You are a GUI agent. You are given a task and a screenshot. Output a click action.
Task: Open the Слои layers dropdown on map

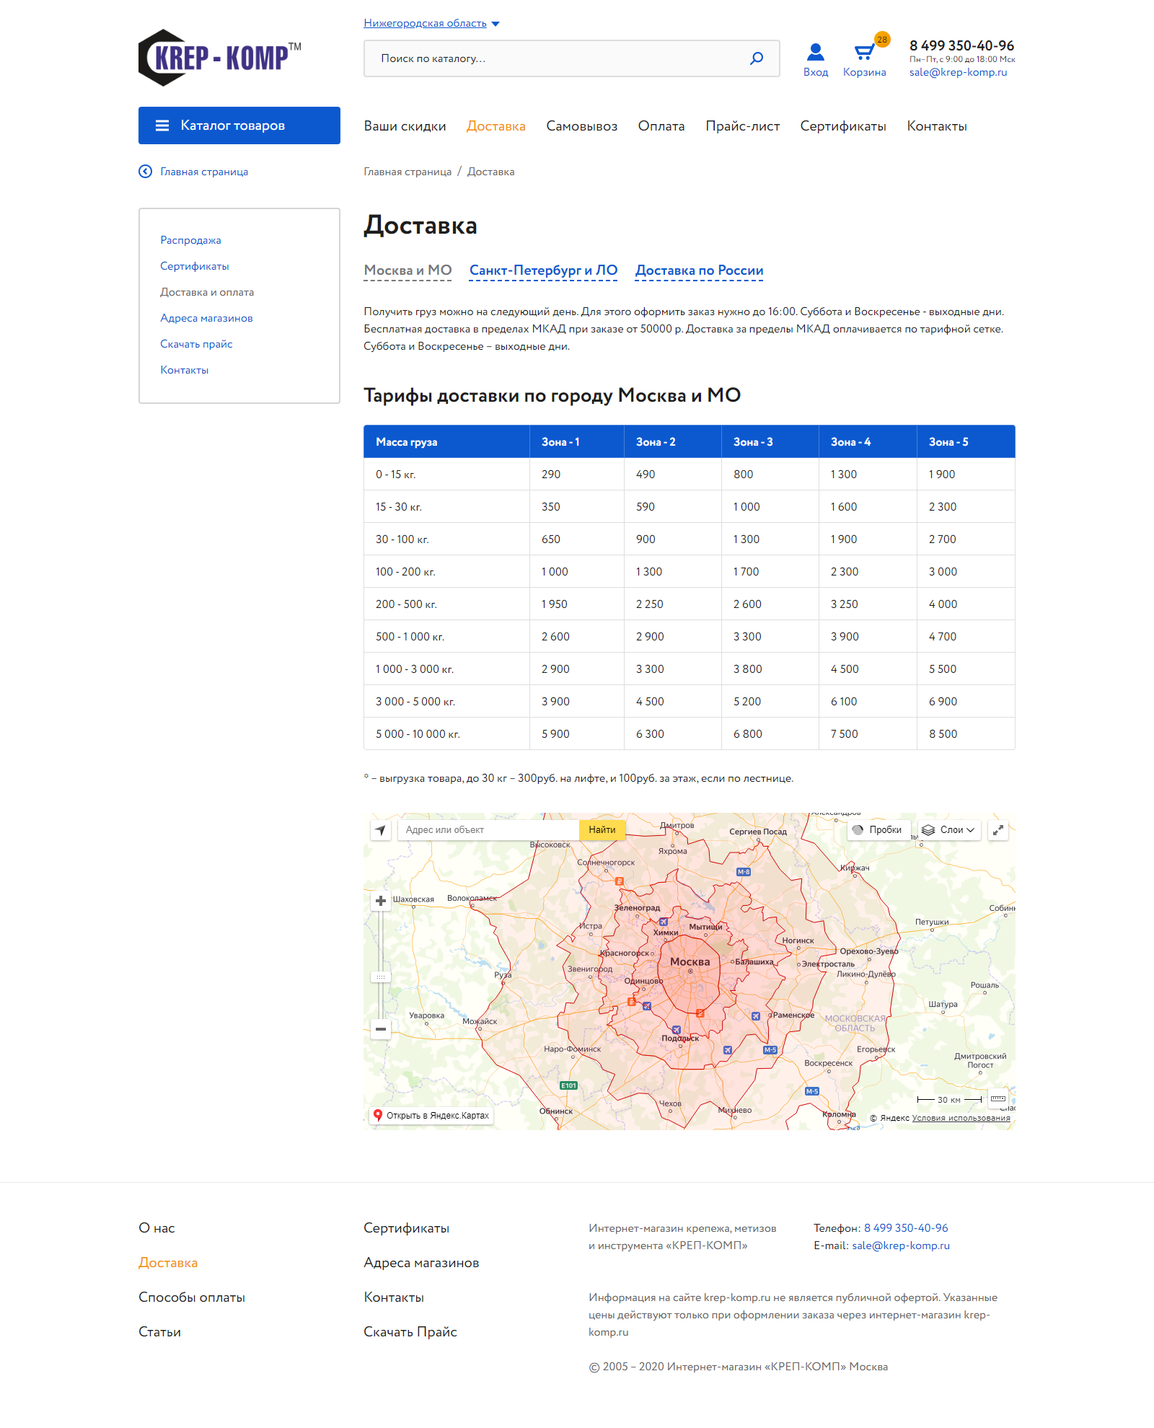pyautogui.click(x=949, y=830)
